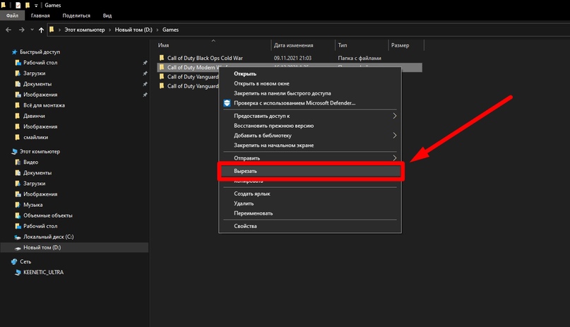570x327 pixels.
Task: Click the Microsoft Defender shield icon
Action: [227, 103]
